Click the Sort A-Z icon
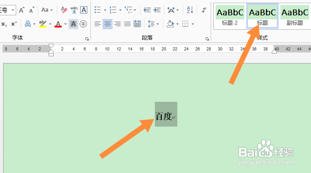The height and width of the screenshot is (173, 311). [190, 10]
